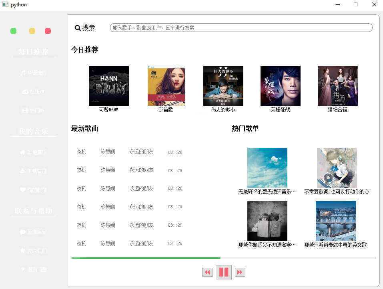Viewport: 383px width, 289px height.
Task: Click the 今日推荐 section heading
Action: (x=84, y=50)
